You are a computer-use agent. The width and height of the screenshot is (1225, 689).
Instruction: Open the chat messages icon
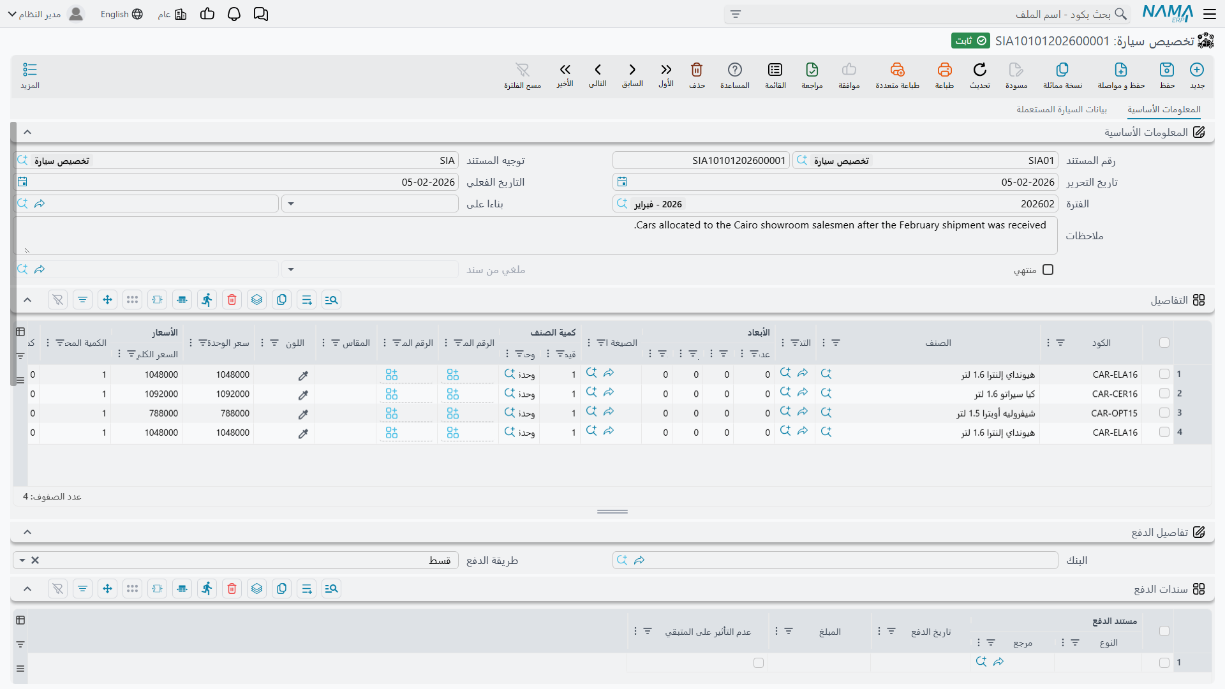(261, 14)
